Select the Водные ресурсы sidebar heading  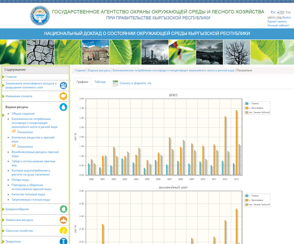pyautogui.click(x=17, y=107)
